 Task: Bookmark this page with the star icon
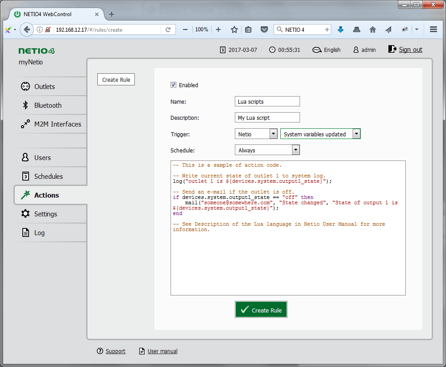(x=234, y=30)
